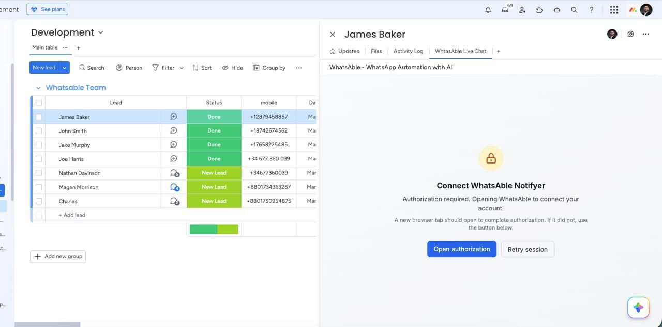Screen dimensions: 662x327
Task: Open Main table view options dots
Action: 65,47
